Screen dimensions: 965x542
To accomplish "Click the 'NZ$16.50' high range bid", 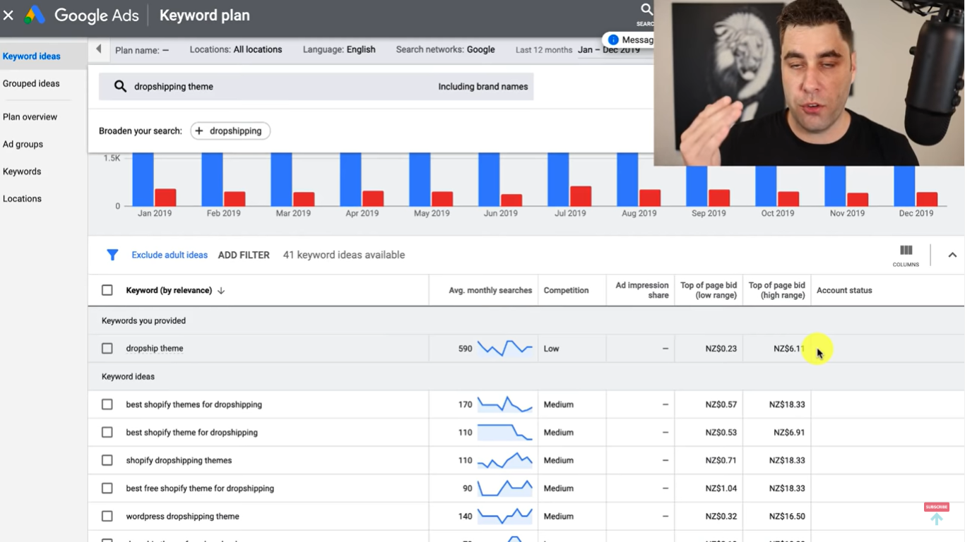I will 787,516.
